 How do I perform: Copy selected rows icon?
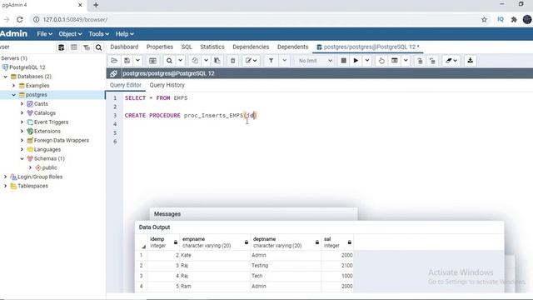[x=195, y=61]
